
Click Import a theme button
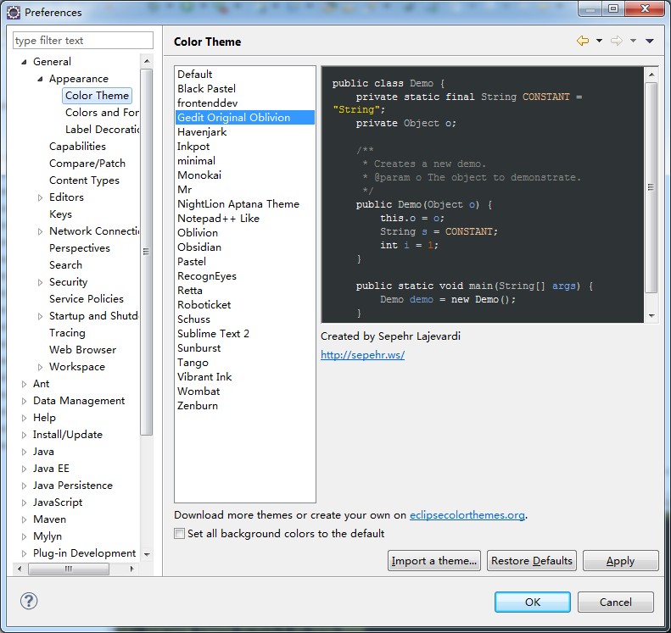434,560
